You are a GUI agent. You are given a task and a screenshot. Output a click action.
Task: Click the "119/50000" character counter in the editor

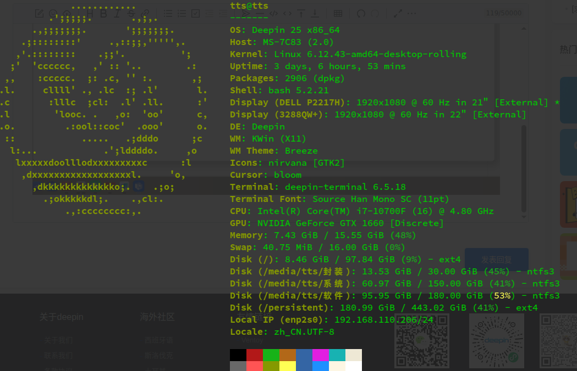pyautogui.click(x=503, y=13)
